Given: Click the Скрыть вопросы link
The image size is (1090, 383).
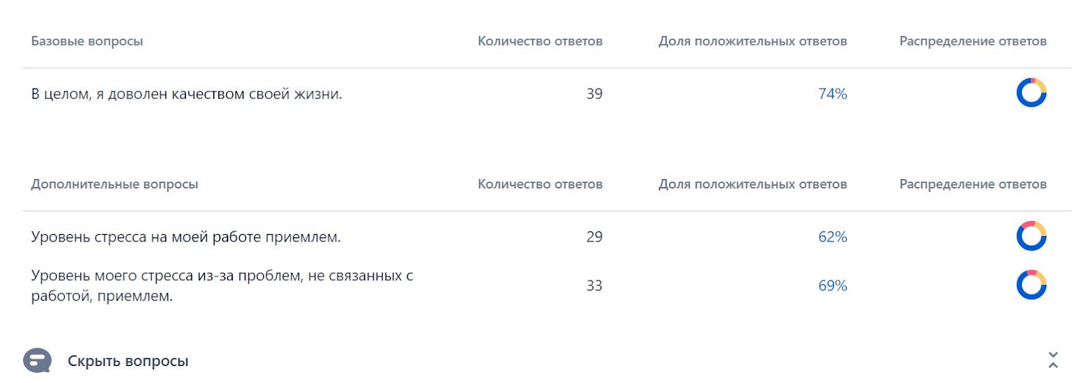Looking at the screenshot, I should click(x=128, y=361).
